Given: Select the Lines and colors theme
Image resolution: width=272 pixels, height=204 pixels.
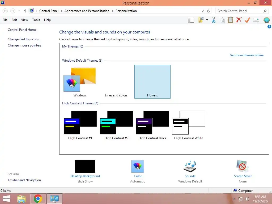Looking at the screenshot, I should click(x=116, y=82).
